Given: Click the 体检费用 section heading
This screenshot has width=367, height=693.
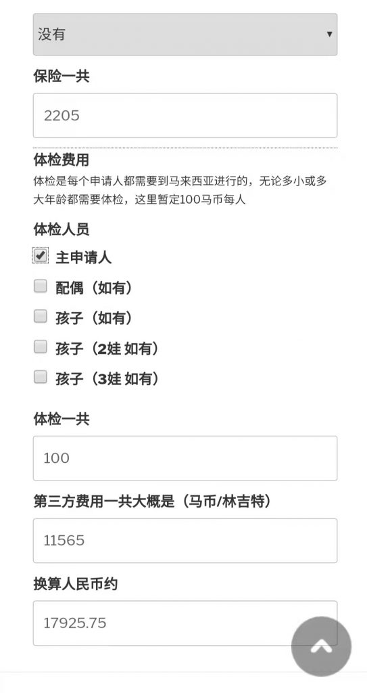Looking at the screenshot, I should click(62, 160).
